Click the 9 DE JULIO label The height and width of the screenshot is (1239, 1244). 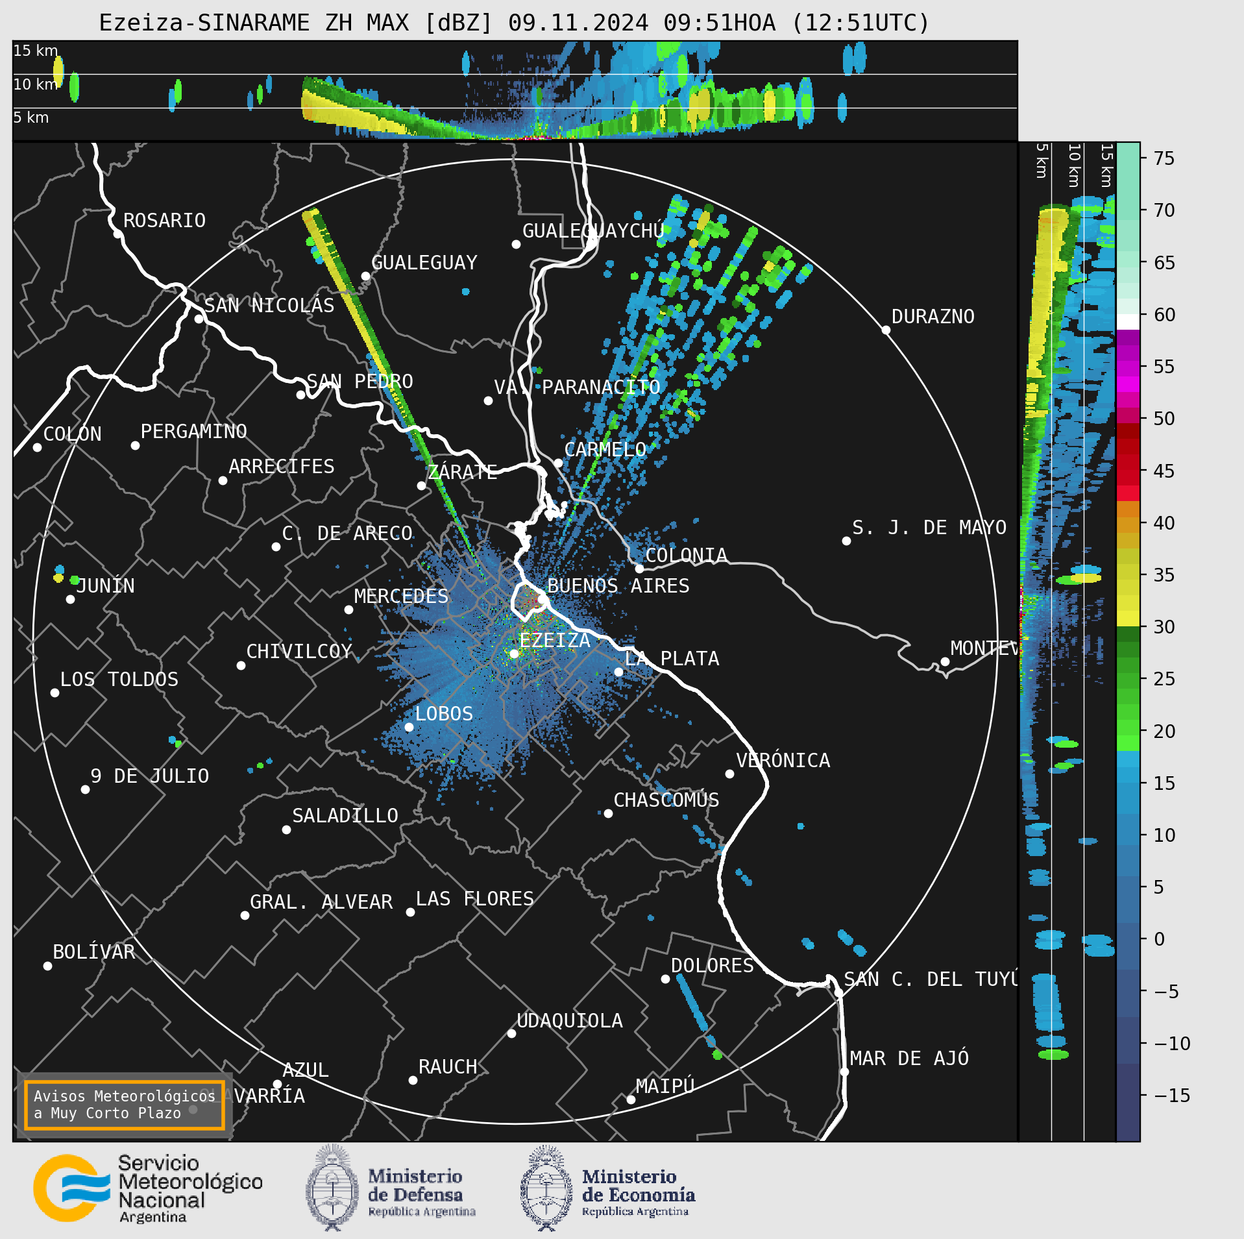[x=150, y=776]
